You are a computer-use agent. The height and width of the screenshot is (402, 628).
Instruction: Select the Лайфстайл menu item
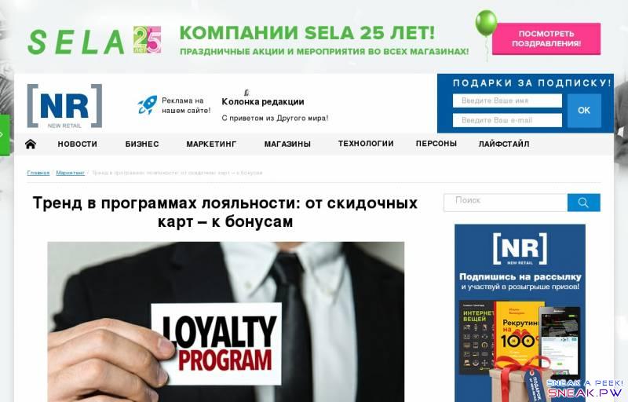[504, 144]
